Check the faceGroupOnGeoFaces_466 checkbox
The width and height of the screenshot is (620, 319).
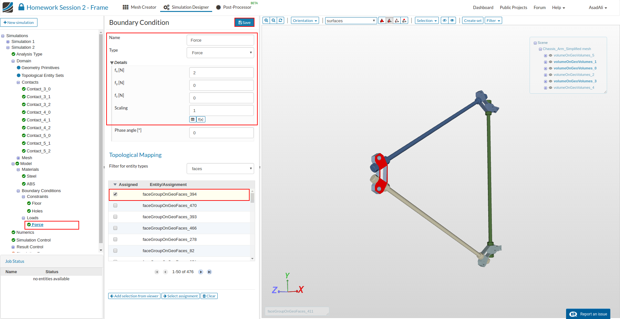pyautogui.click(x=115, y=228)
